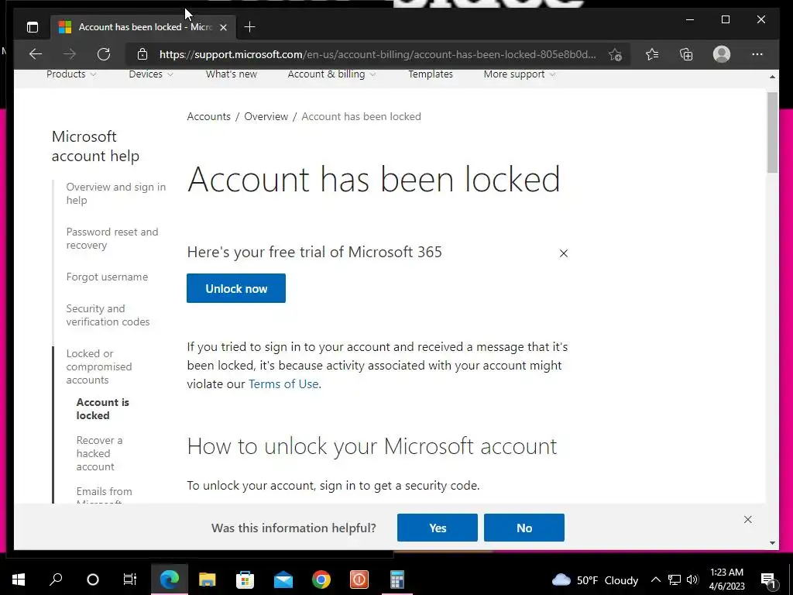Open Mail app from taskbar
Image resolution: width=793 pixels, height=595 pixels.
[283, 580]
